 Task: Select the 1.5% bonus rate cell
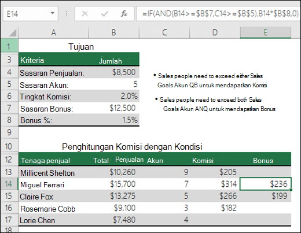[x=114, y=120]
